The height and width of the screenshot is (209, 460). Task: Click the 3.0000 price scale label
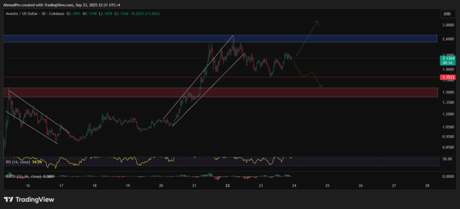pyautogui.click(x=448, y=25)
